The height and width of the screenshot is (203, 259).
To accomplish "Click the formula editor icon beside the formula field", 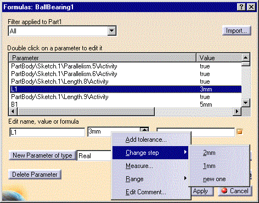I will (x=239, y=131).
